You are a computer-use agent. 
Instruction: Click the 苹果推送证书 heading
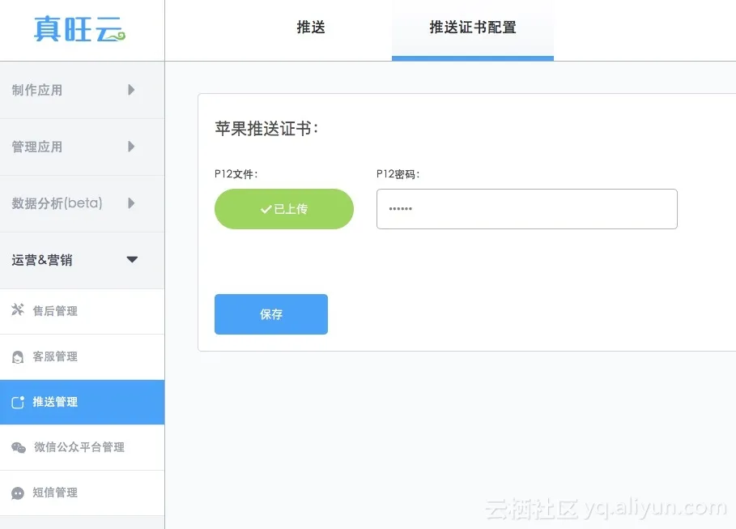point(266,128)
